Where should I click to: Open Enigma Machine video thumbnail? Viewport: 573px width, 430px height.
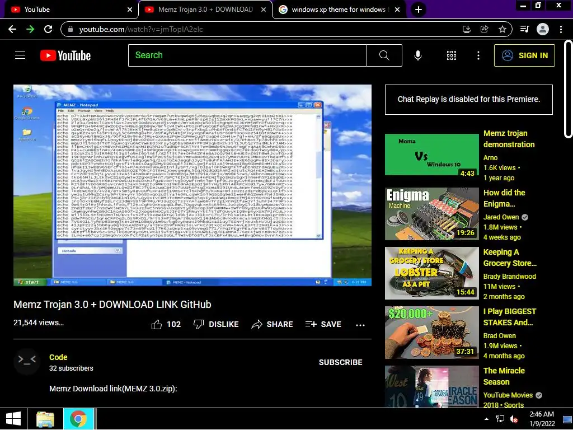[x=431, y=214]
